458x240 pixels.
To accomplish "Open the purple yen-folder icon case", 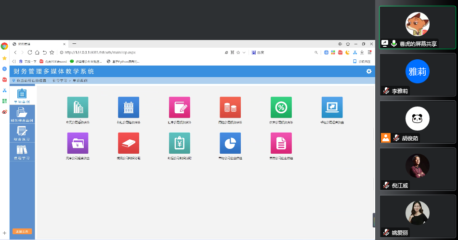I will [x=78, y=143].
